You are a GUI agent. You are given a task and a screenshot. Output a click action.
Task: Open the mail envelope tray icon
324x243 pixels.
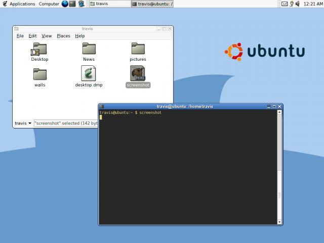coord(285,4)
